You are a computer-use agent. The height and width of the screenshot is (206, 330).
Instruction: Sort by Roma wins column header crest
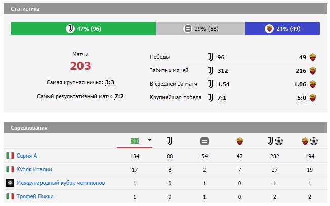pyautogui.click(x=240, y=141)
